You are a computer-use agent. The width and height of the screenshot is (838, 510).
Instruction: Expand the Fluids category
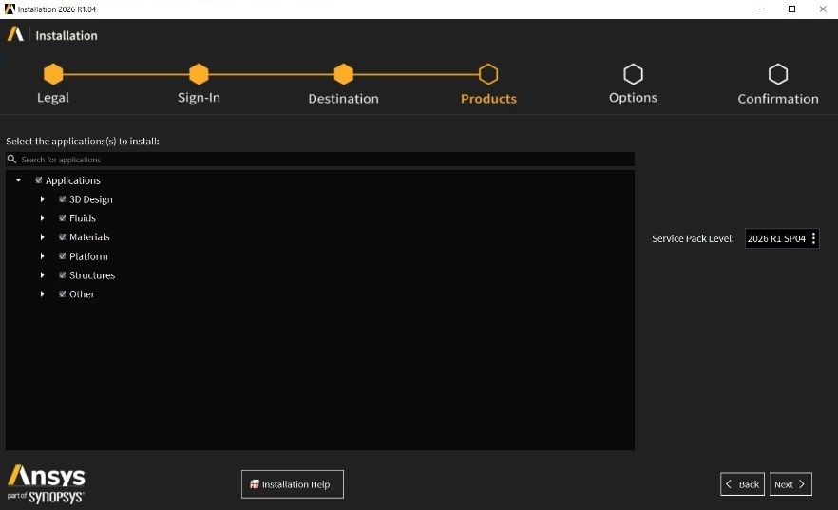[x=42, y=217]
